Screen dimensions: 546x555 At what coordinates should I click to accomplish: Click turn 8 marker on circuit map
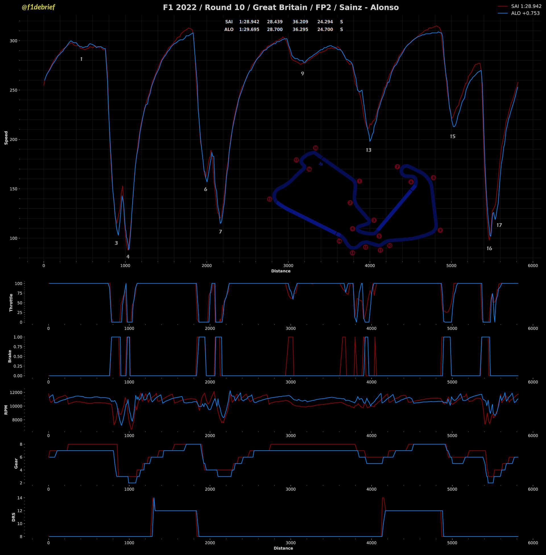[x=433, y=178]
